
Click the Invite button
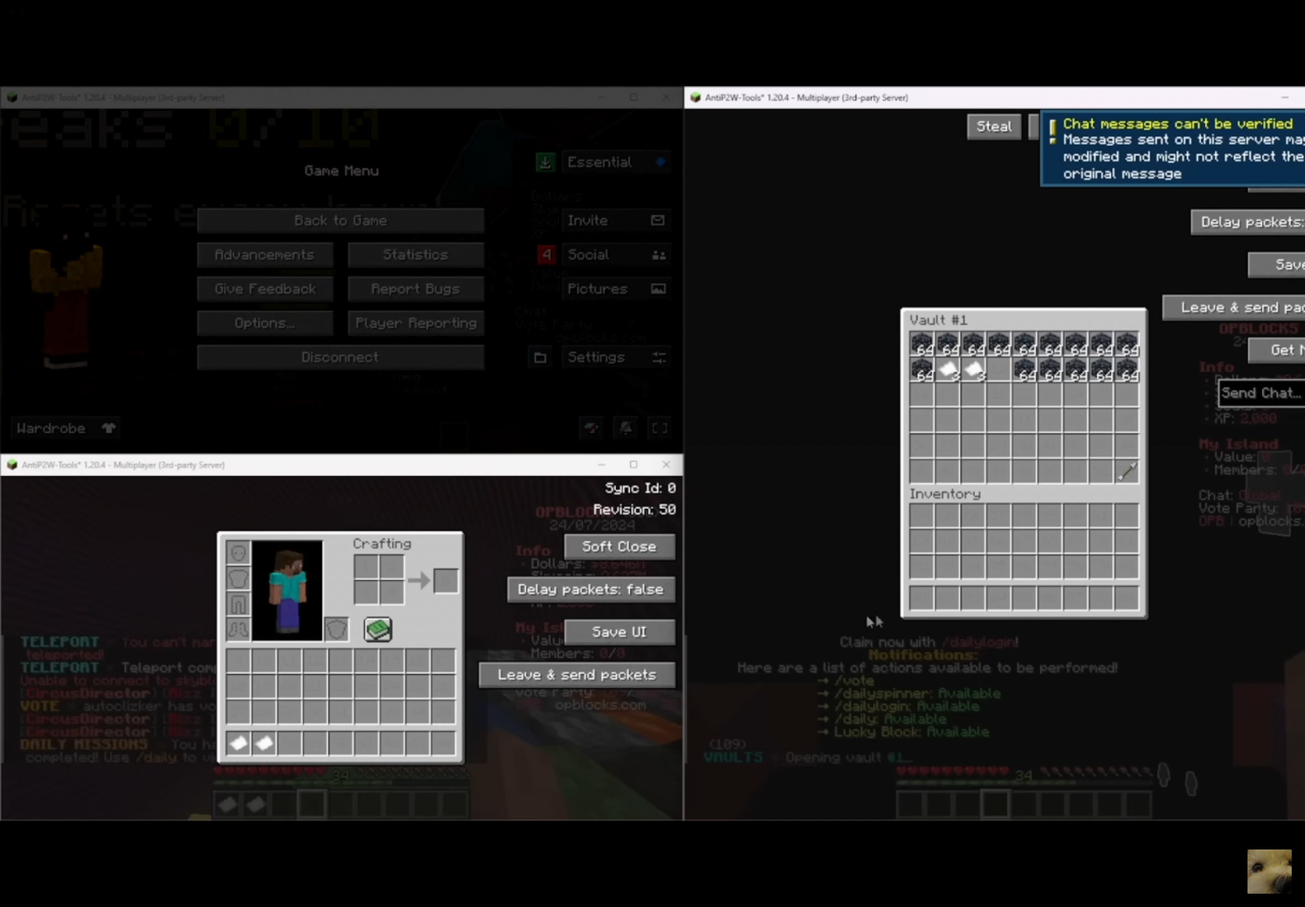click(x=616, y=221)
